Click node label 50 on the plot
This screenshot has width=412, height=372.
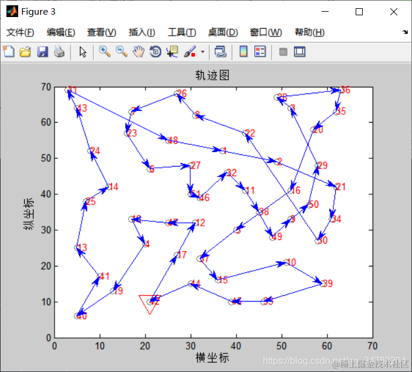(x=313, y=204)
